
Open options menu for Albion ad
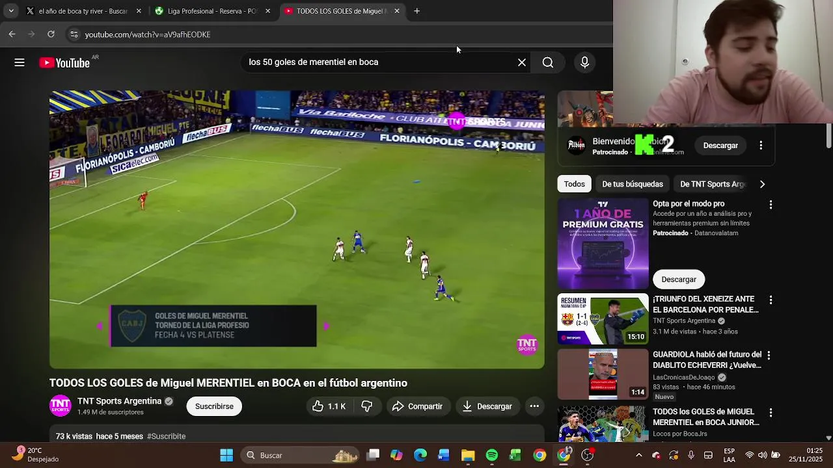click(761, 146)
